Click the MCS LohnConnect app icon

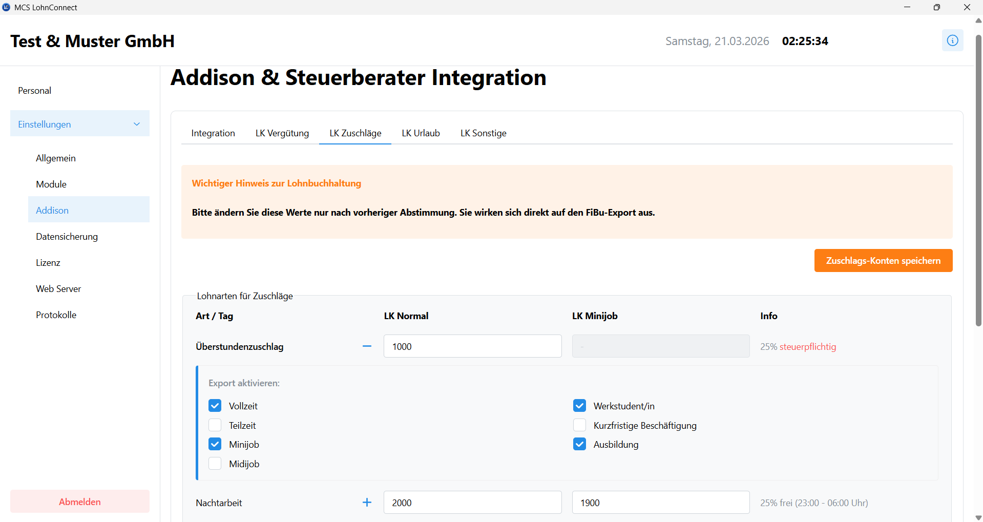[x=6, y=7]
